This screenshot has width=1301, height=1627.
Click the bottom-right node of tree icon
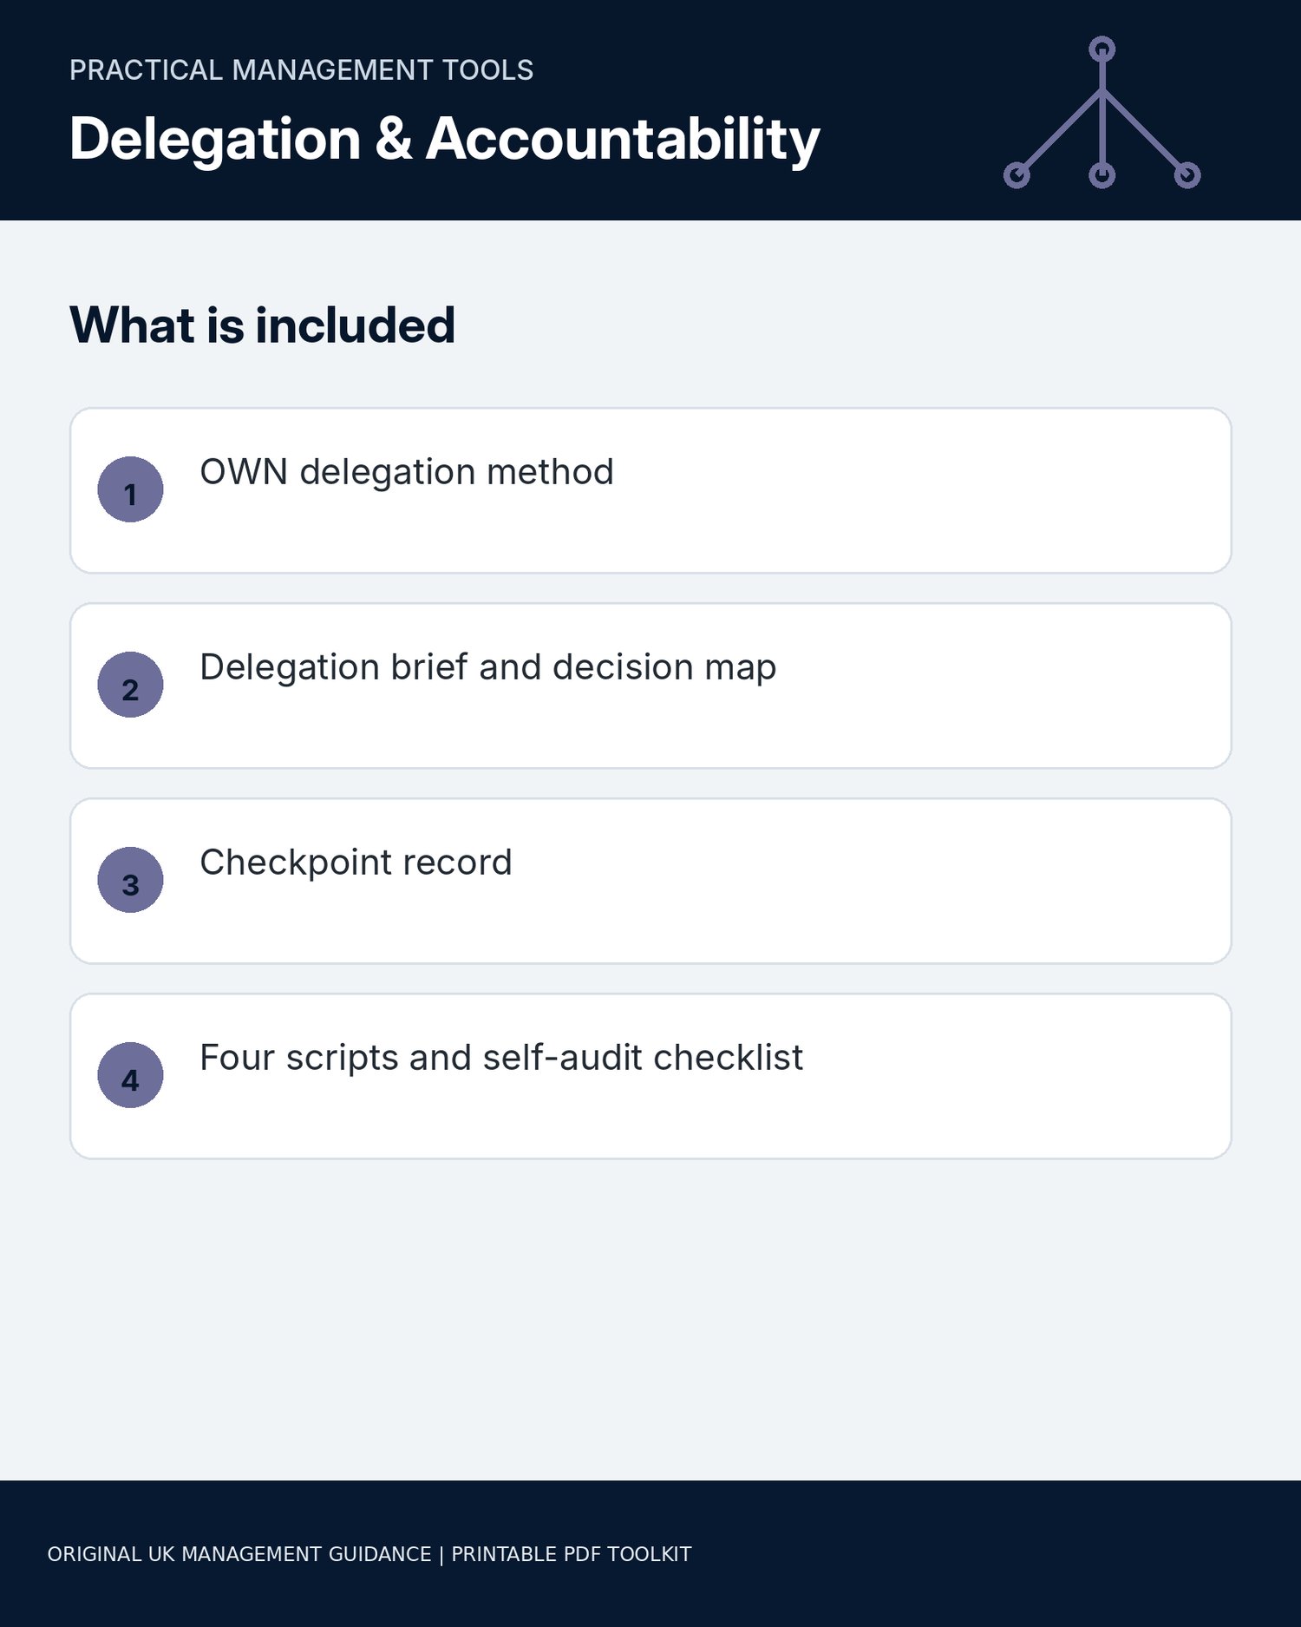click(1187, 175)
